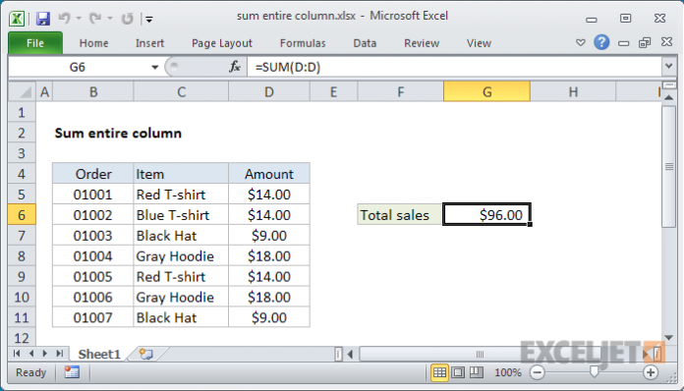Insert a new worksheet via tab icon
684x391 pixels.
pos(145,354)
